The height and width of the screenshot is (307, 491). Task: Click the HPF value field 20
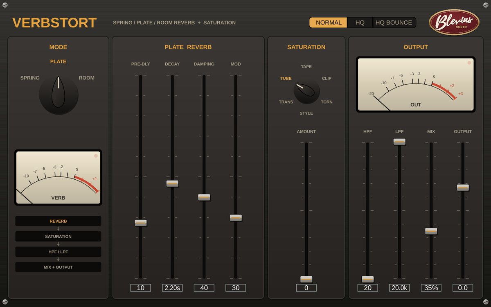367,288
